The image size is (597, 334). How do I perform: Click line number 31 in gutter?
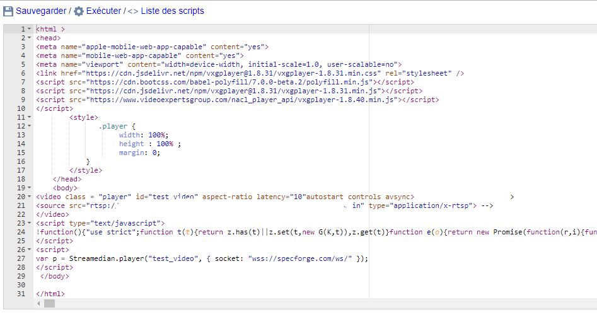tap(21, 294)
